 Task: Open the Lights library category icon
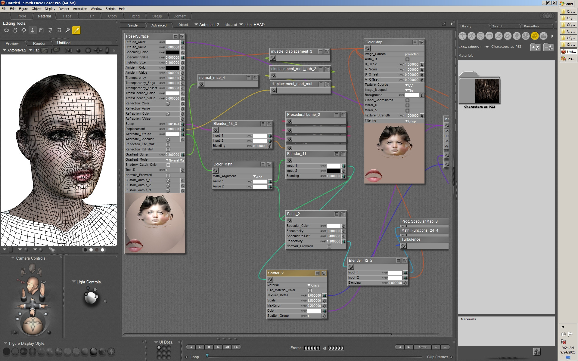coord(517,36)
